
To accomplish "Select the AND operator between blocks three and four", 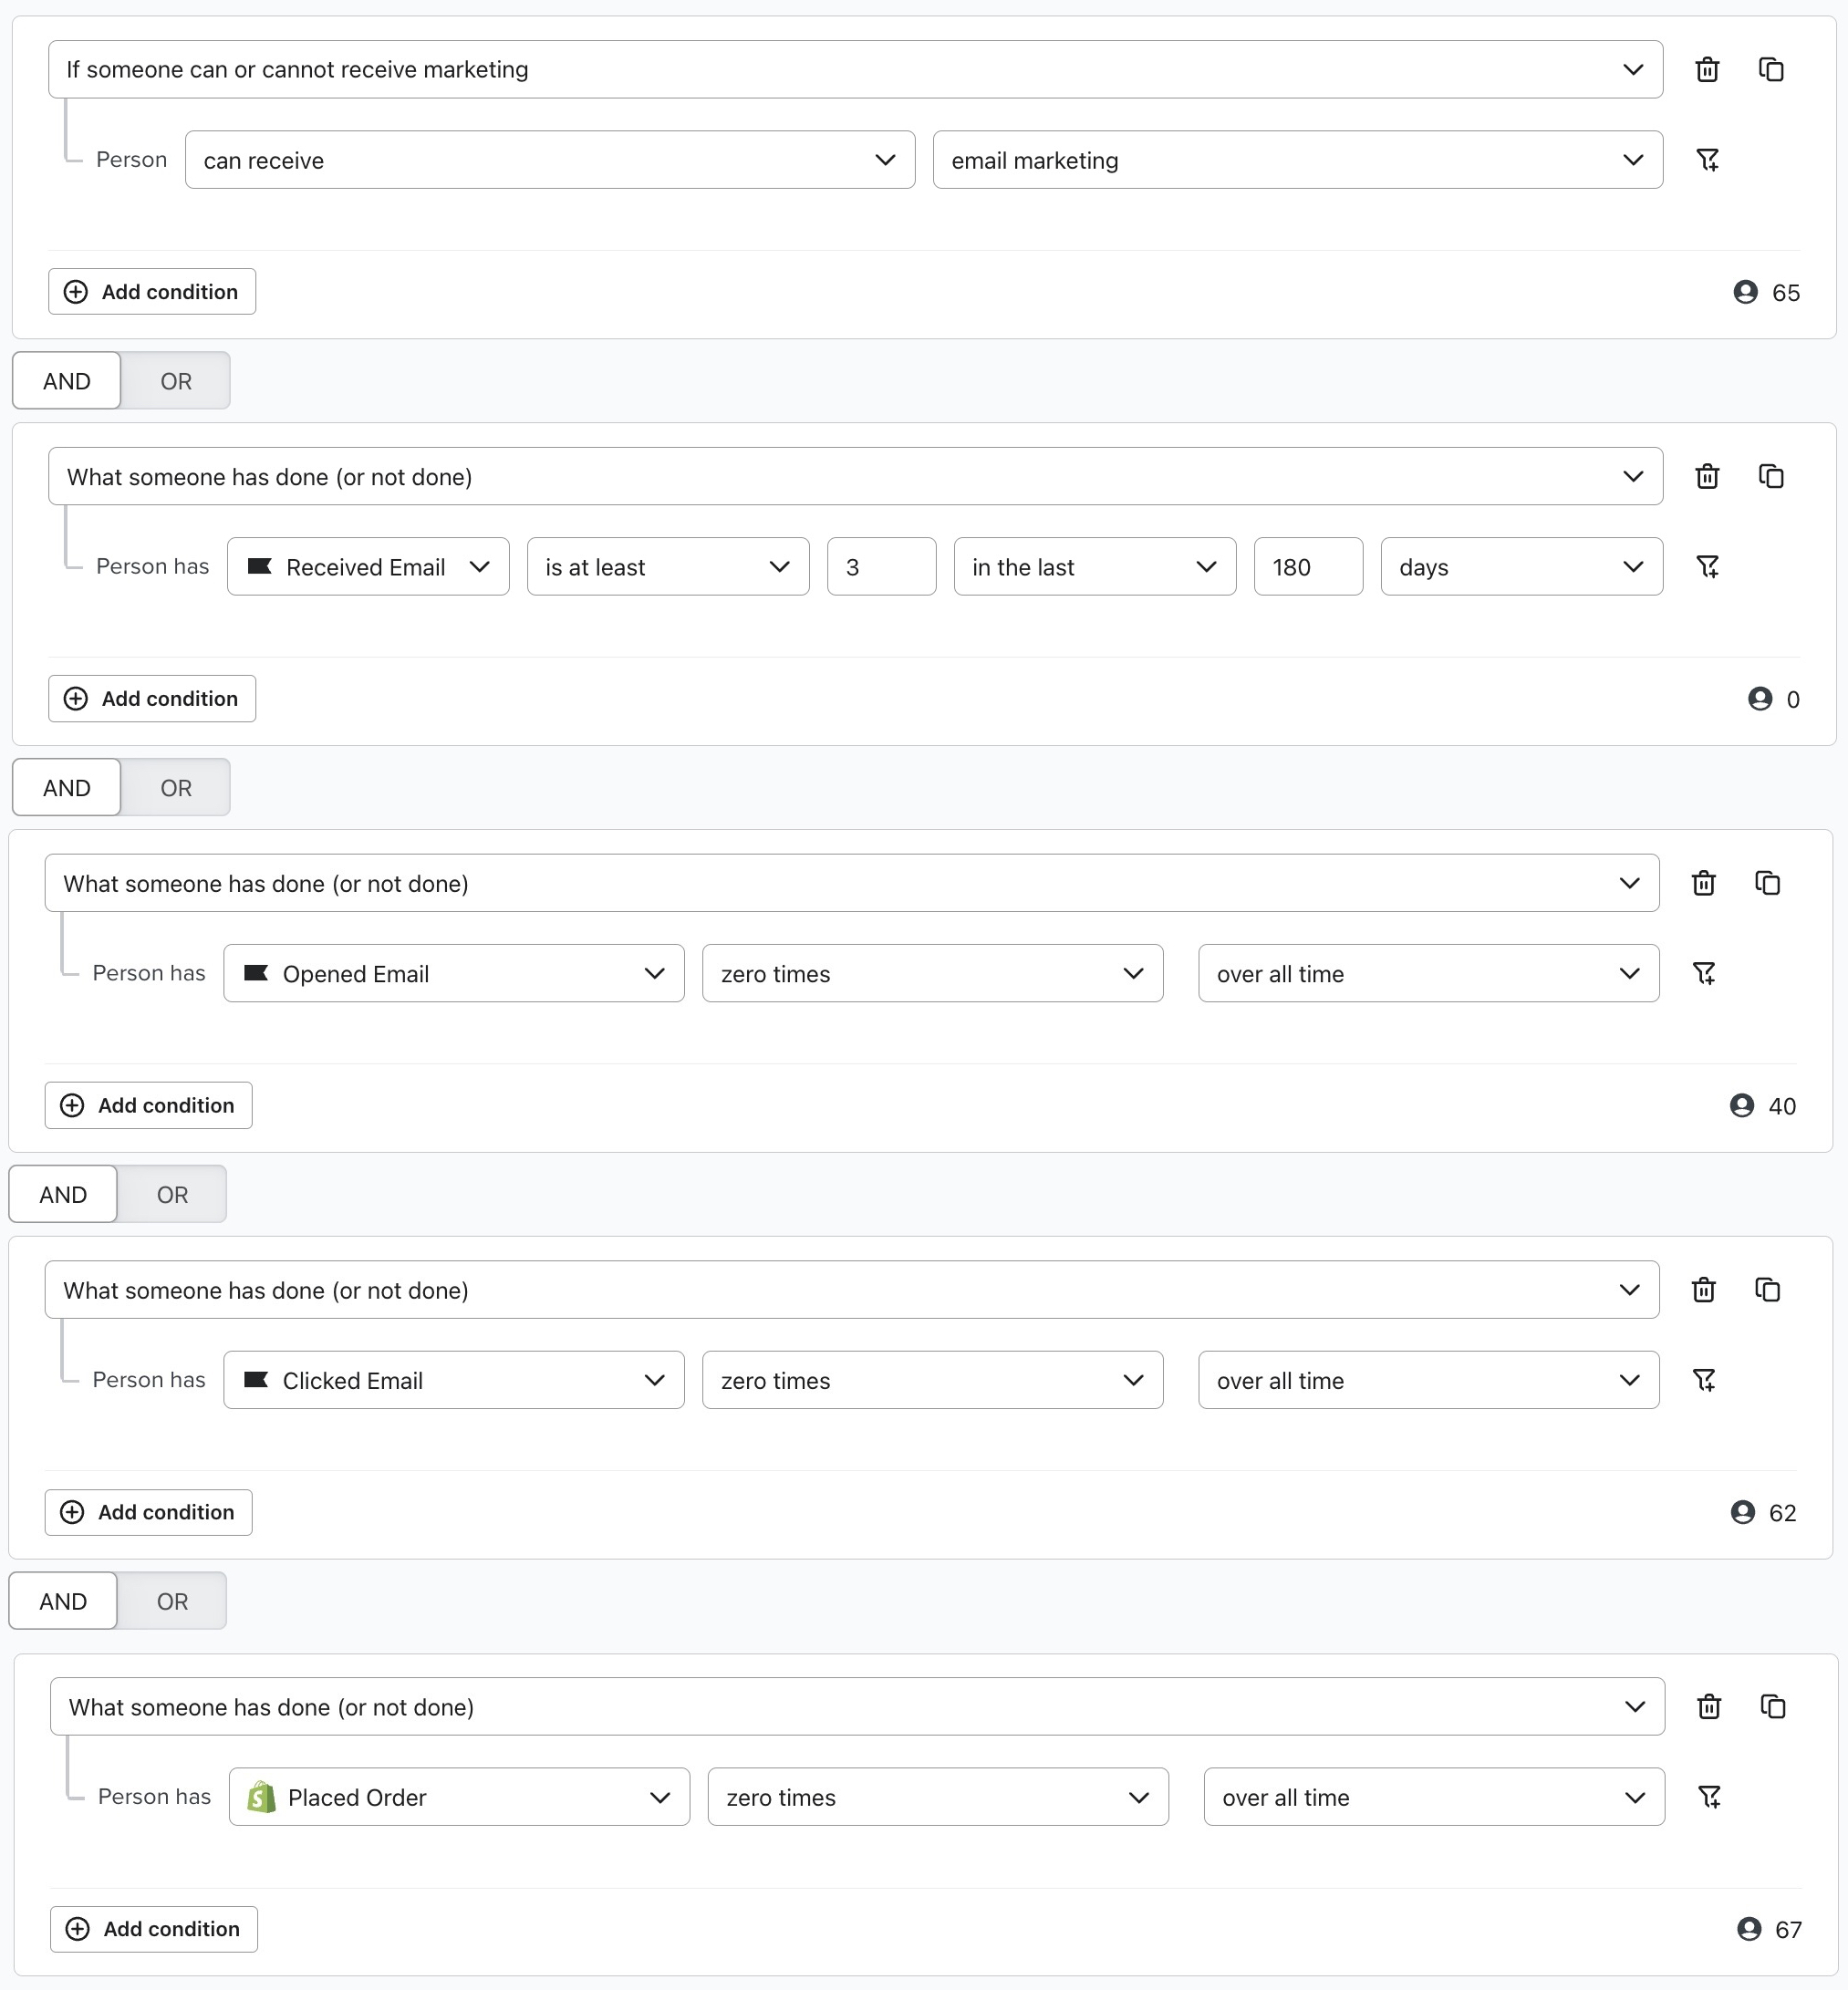I will 66,1195.
